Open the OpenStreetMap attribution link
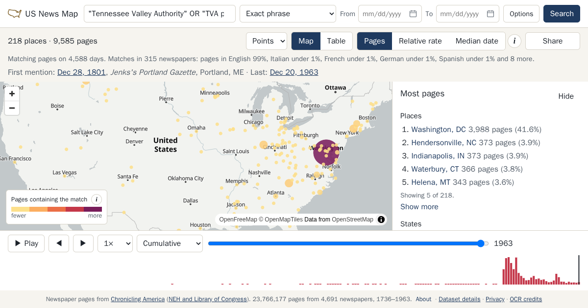This screenshot has height=308, width=588. tap(352, 220)
